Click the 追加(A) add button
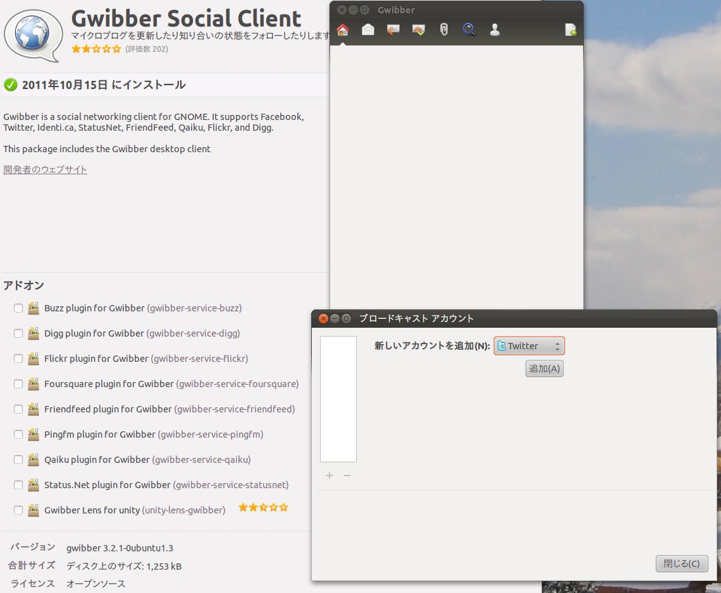Image resolution: width=721 pixels, height=593 pixels. 545,369
